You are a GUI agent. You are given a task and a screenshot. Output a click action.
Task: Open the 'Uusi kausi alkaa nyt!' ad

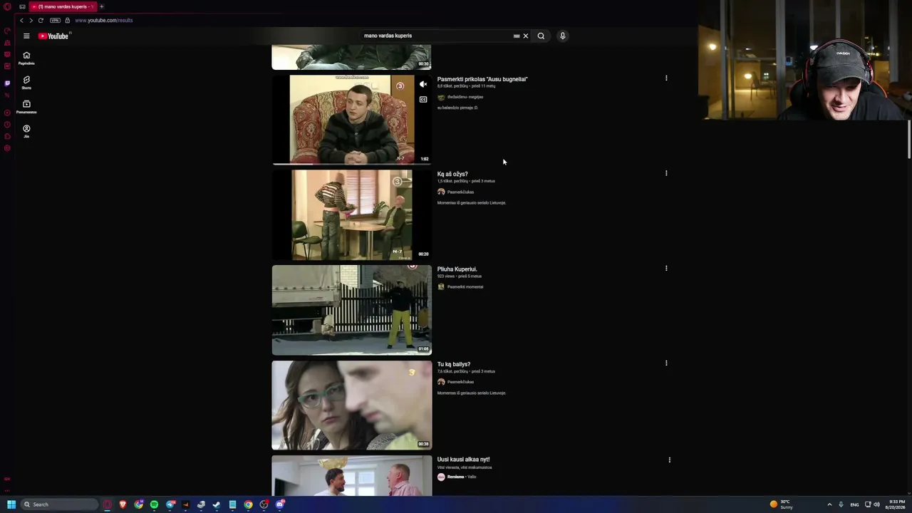(463, 460)
